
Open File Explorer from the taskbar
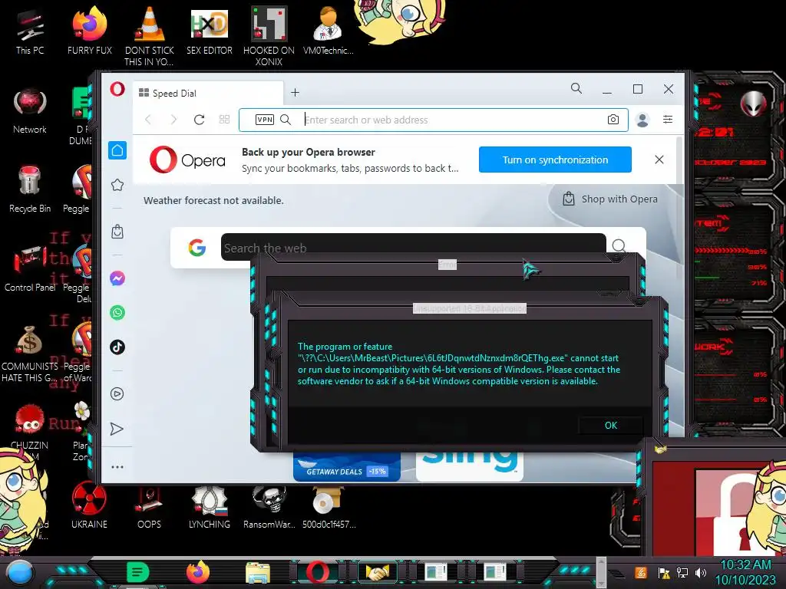[x=258, y=573]
